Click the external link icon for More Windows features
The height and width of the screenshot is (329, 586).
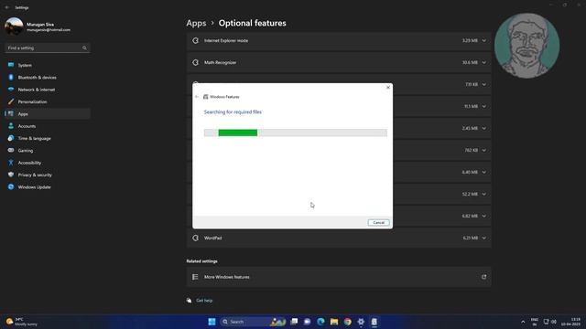pos(484,277)
